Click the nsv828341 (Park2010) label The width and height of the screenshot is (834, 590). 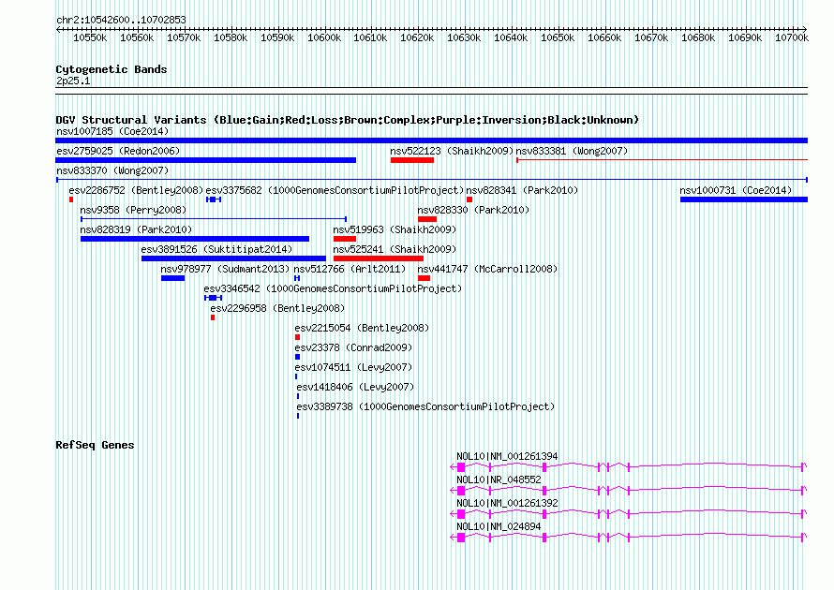(522, 190)
